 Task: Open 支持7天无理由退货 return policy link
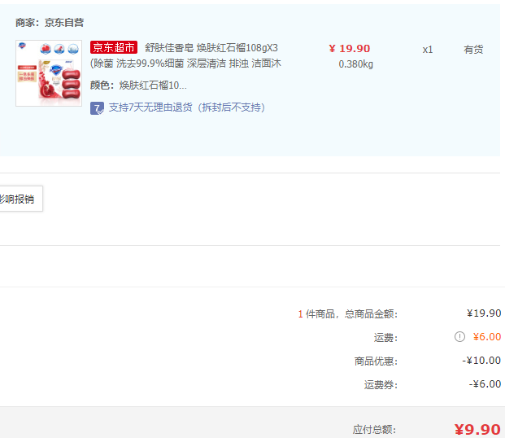(187, 107)
